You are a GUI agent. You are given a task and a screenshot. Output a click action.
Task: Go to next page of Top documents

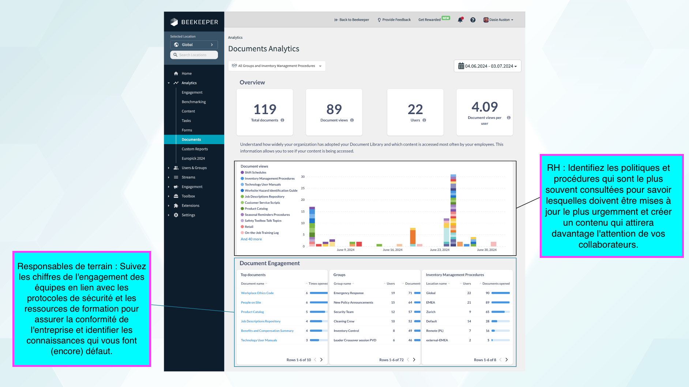tap(321, 360)
